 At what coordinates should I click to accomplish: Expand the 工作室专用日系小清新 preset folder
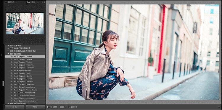point(9,48)
